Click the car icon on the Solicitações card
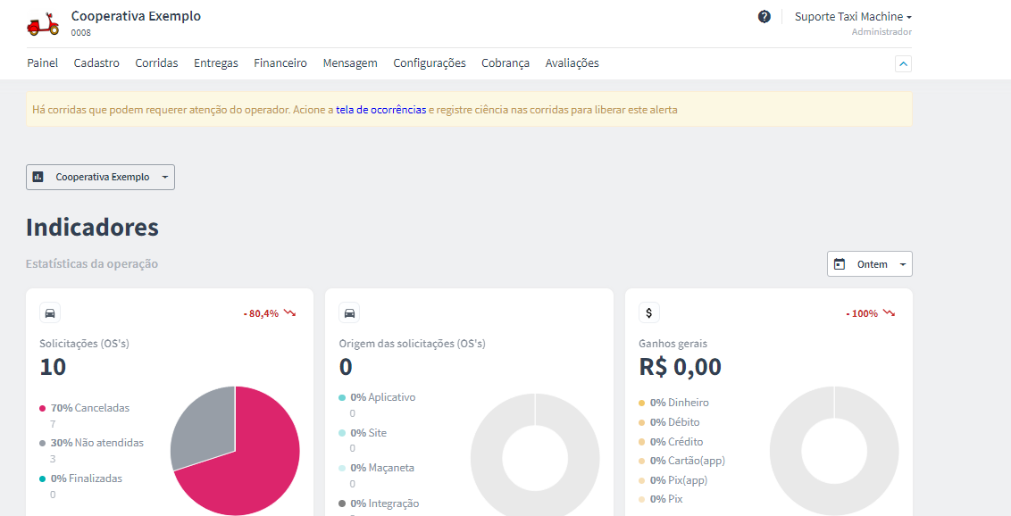This screenshot has width=1011, height=516. (x=50, y=313)
